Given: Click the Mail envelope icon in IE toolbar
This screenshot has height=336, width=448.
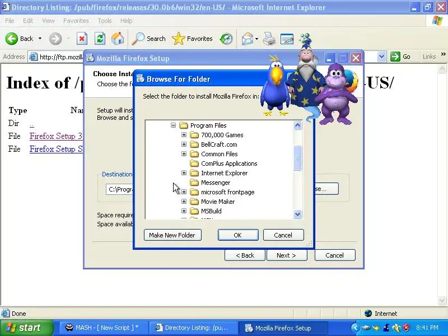Looking at the screenshot, I should tap(247, 39).
